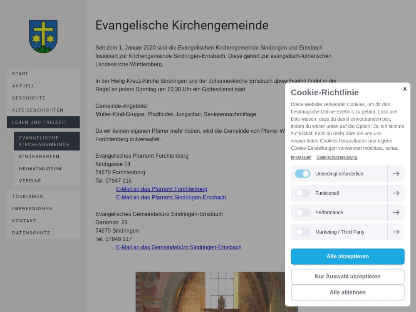Expand the Funktionell details arrow
The image size is (416, 312).
pos(396,193)
